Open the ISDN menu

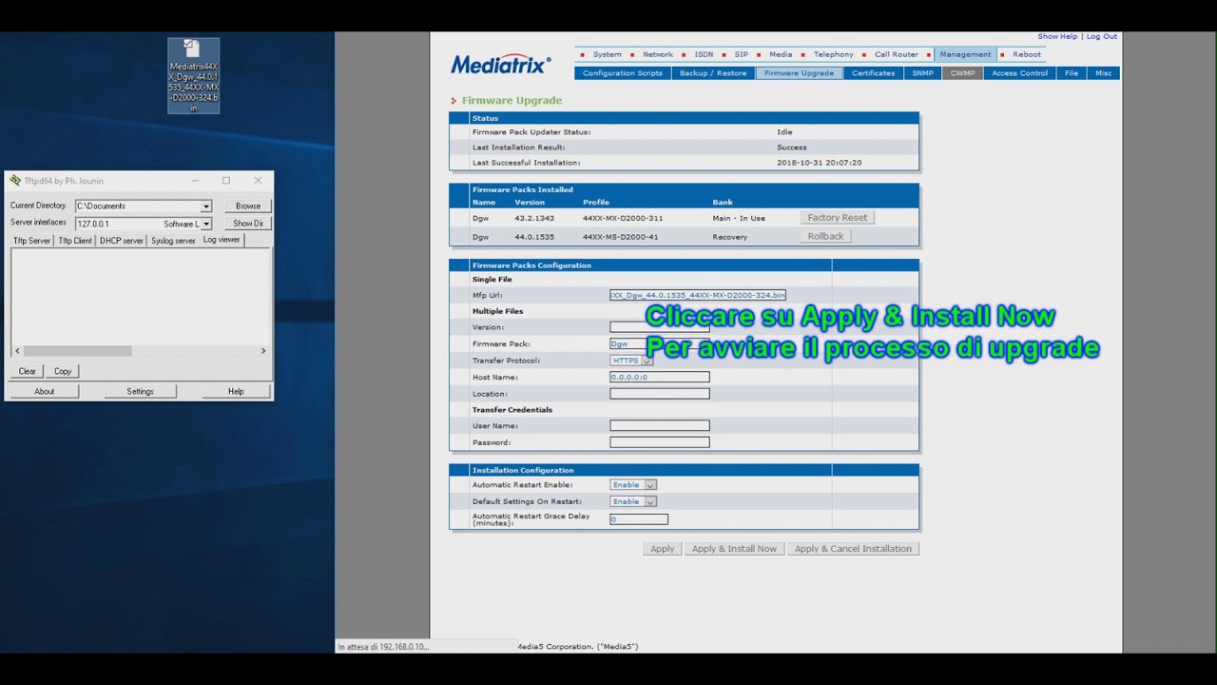[x=704, y=54]
